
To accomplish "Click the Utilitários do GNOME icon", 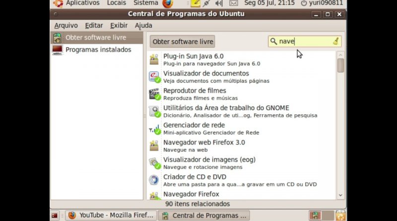I will [154, 111].
